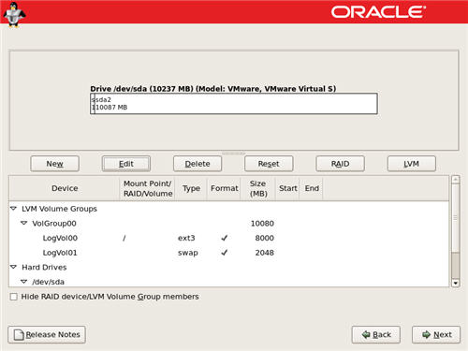Click the Start column header
468x351 pixels.
pos(287,188)
